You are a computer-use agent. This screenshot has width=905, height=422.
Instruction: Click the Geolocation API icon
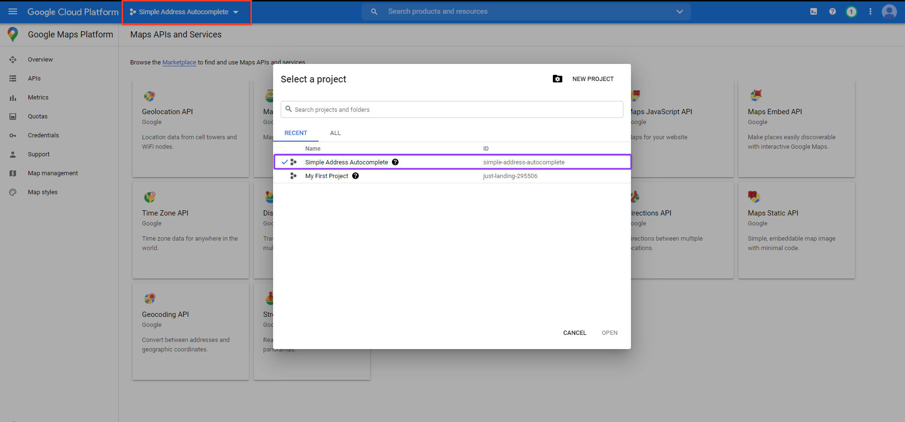click(x=150, y=96)
